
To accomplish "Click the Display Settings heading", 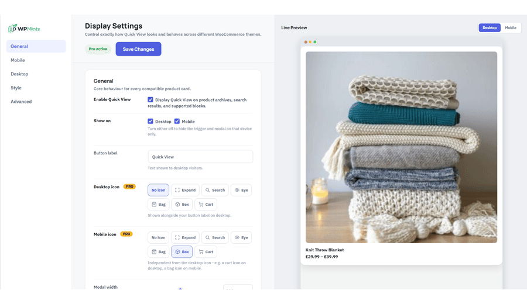I will tap(113, 26).
